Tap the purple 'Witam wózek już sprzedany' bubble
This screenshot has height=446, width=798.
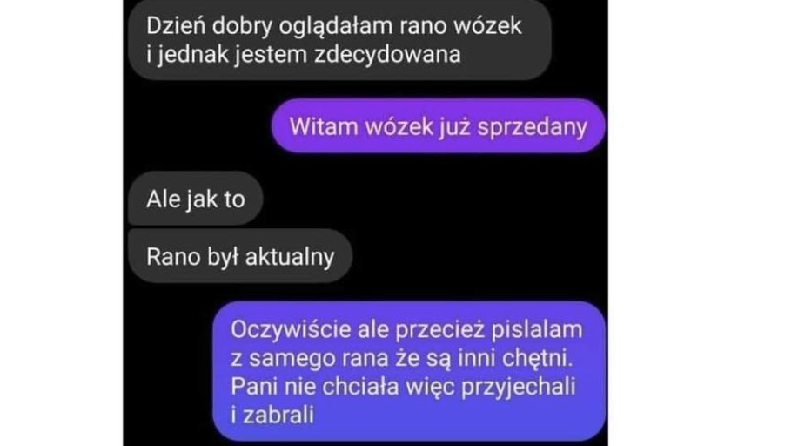point(439,126)
